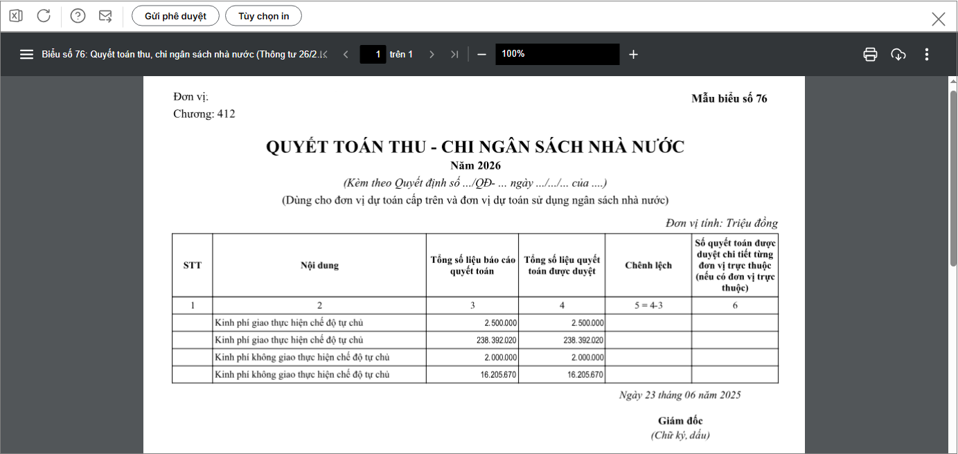Click Đơn vị tính: Triệu đồng
Viewport: 958px width, 454px height.
coord(722,223)
